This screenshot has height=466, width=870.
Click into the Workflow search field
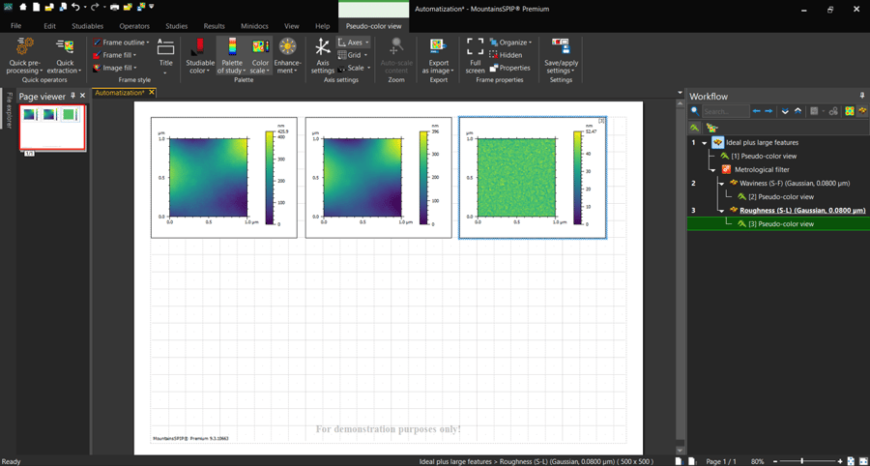tap(726, 111)
